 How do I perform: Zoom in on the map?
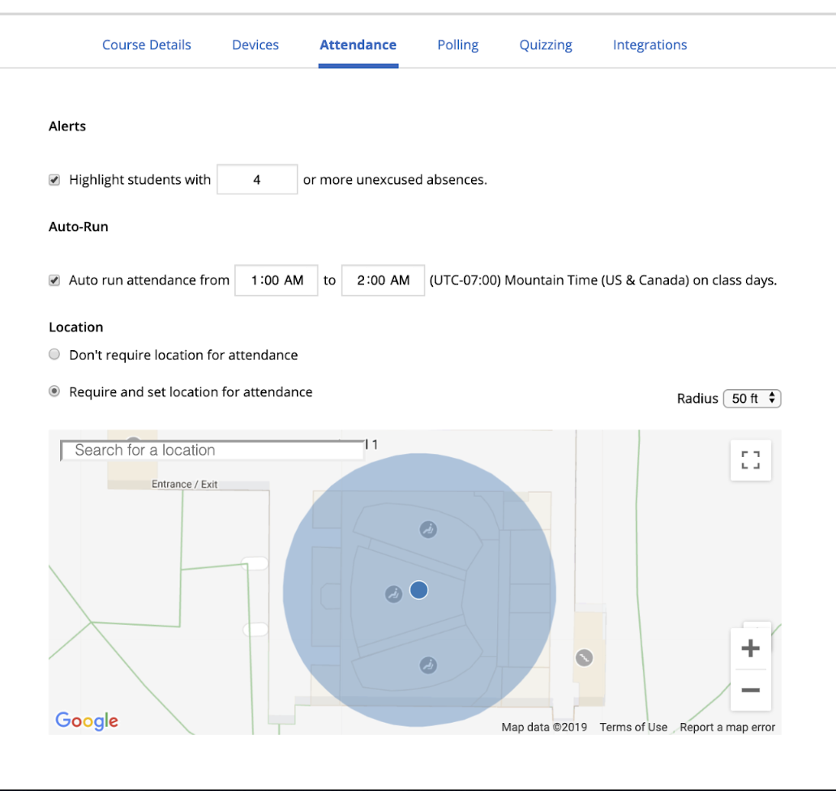[750, 648]
